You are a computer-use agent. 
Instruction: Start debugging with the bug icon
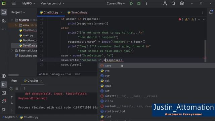pos(139,3)
